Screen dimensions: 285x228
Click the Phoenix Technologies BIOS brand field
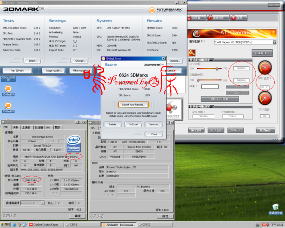tap(138, 167)
